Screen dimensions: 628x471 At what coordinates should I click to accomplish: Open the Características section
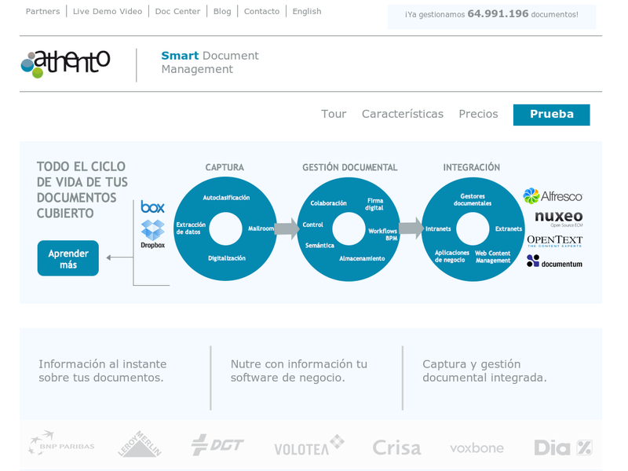click(402, 114)
